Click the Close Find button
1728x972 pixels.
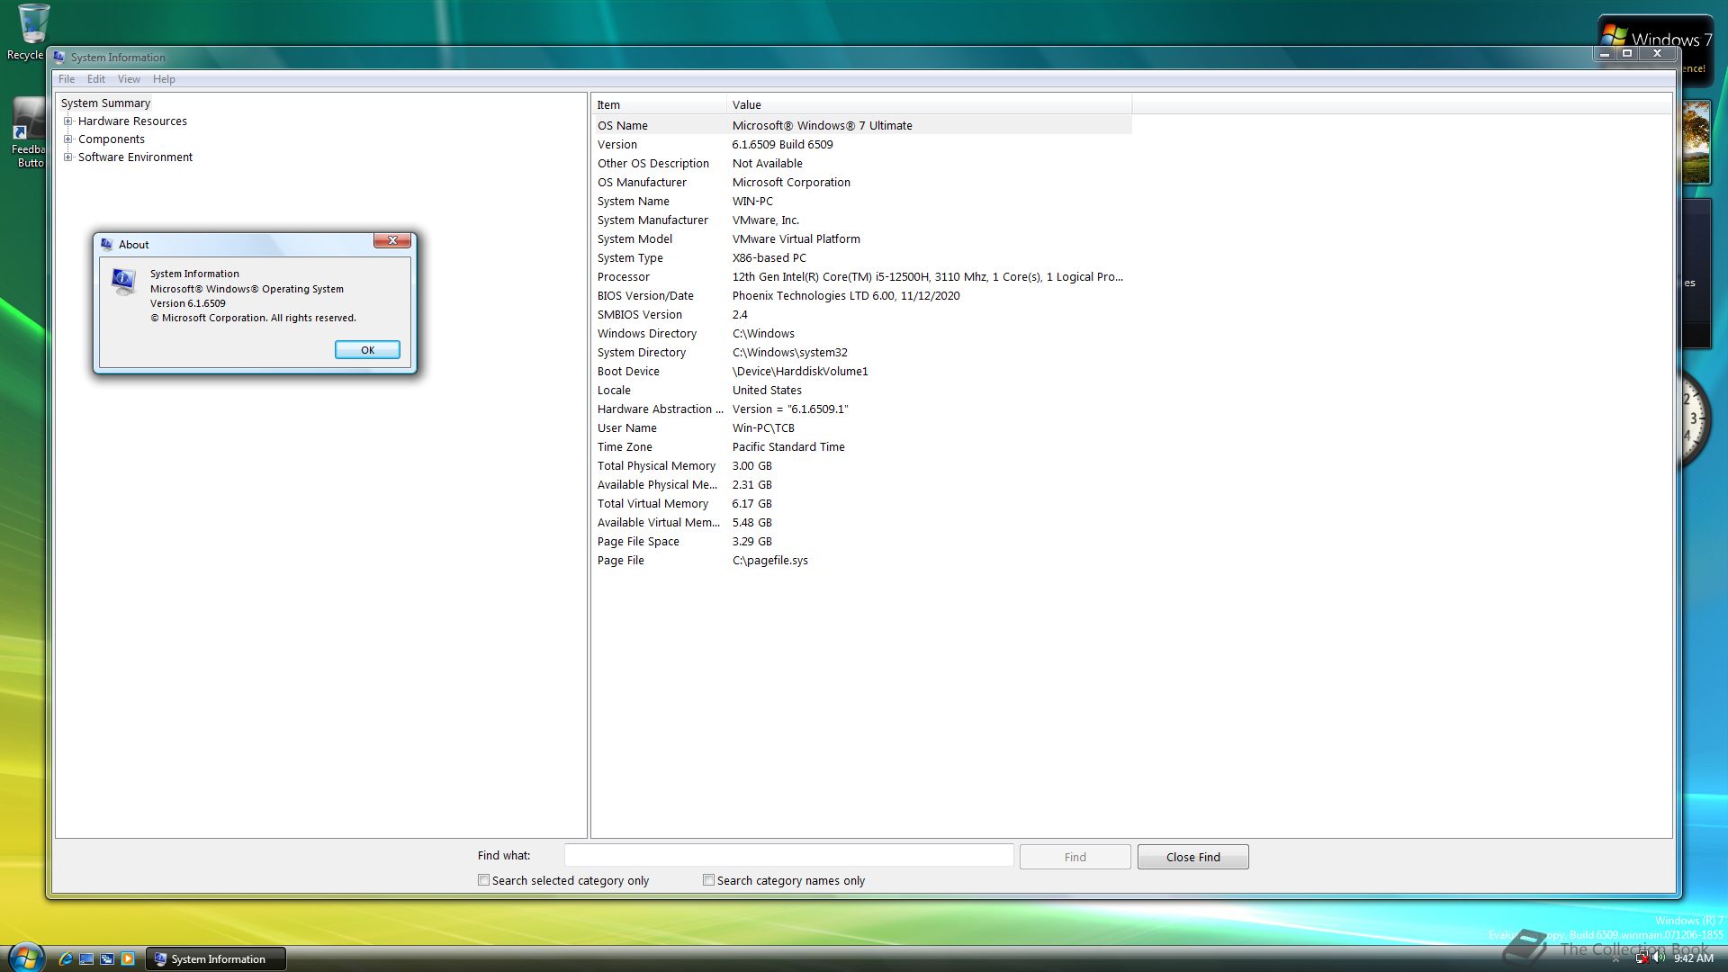point(1192,857)
